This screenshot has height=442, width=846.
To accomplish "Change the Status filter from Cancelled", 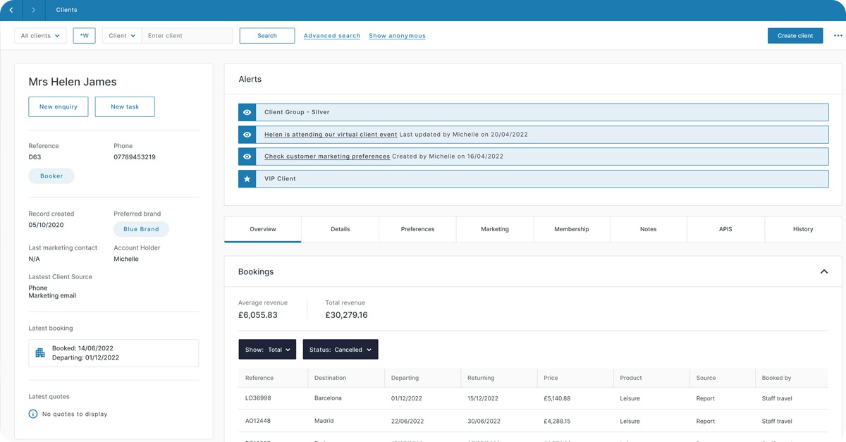I will (341, 348).
